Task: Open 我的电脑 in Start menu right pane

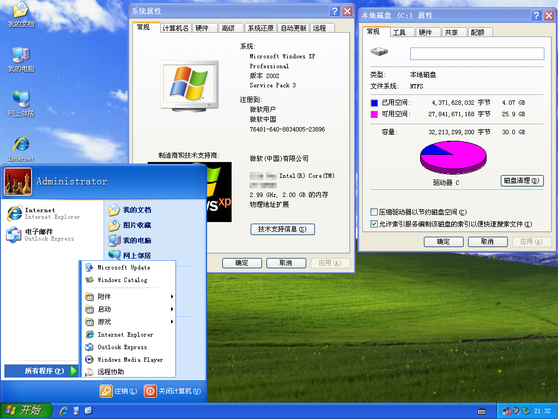Action: pos(130,241)
